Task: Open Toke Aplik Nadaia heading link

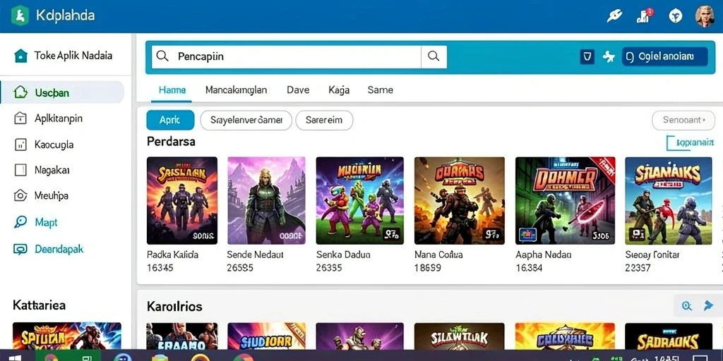Action: [x=73, y=56]
